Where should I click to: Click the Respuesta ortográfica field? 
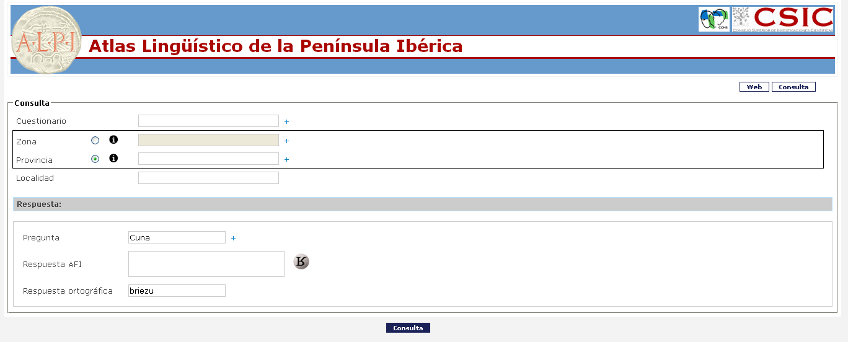click(x=177, y=291)
